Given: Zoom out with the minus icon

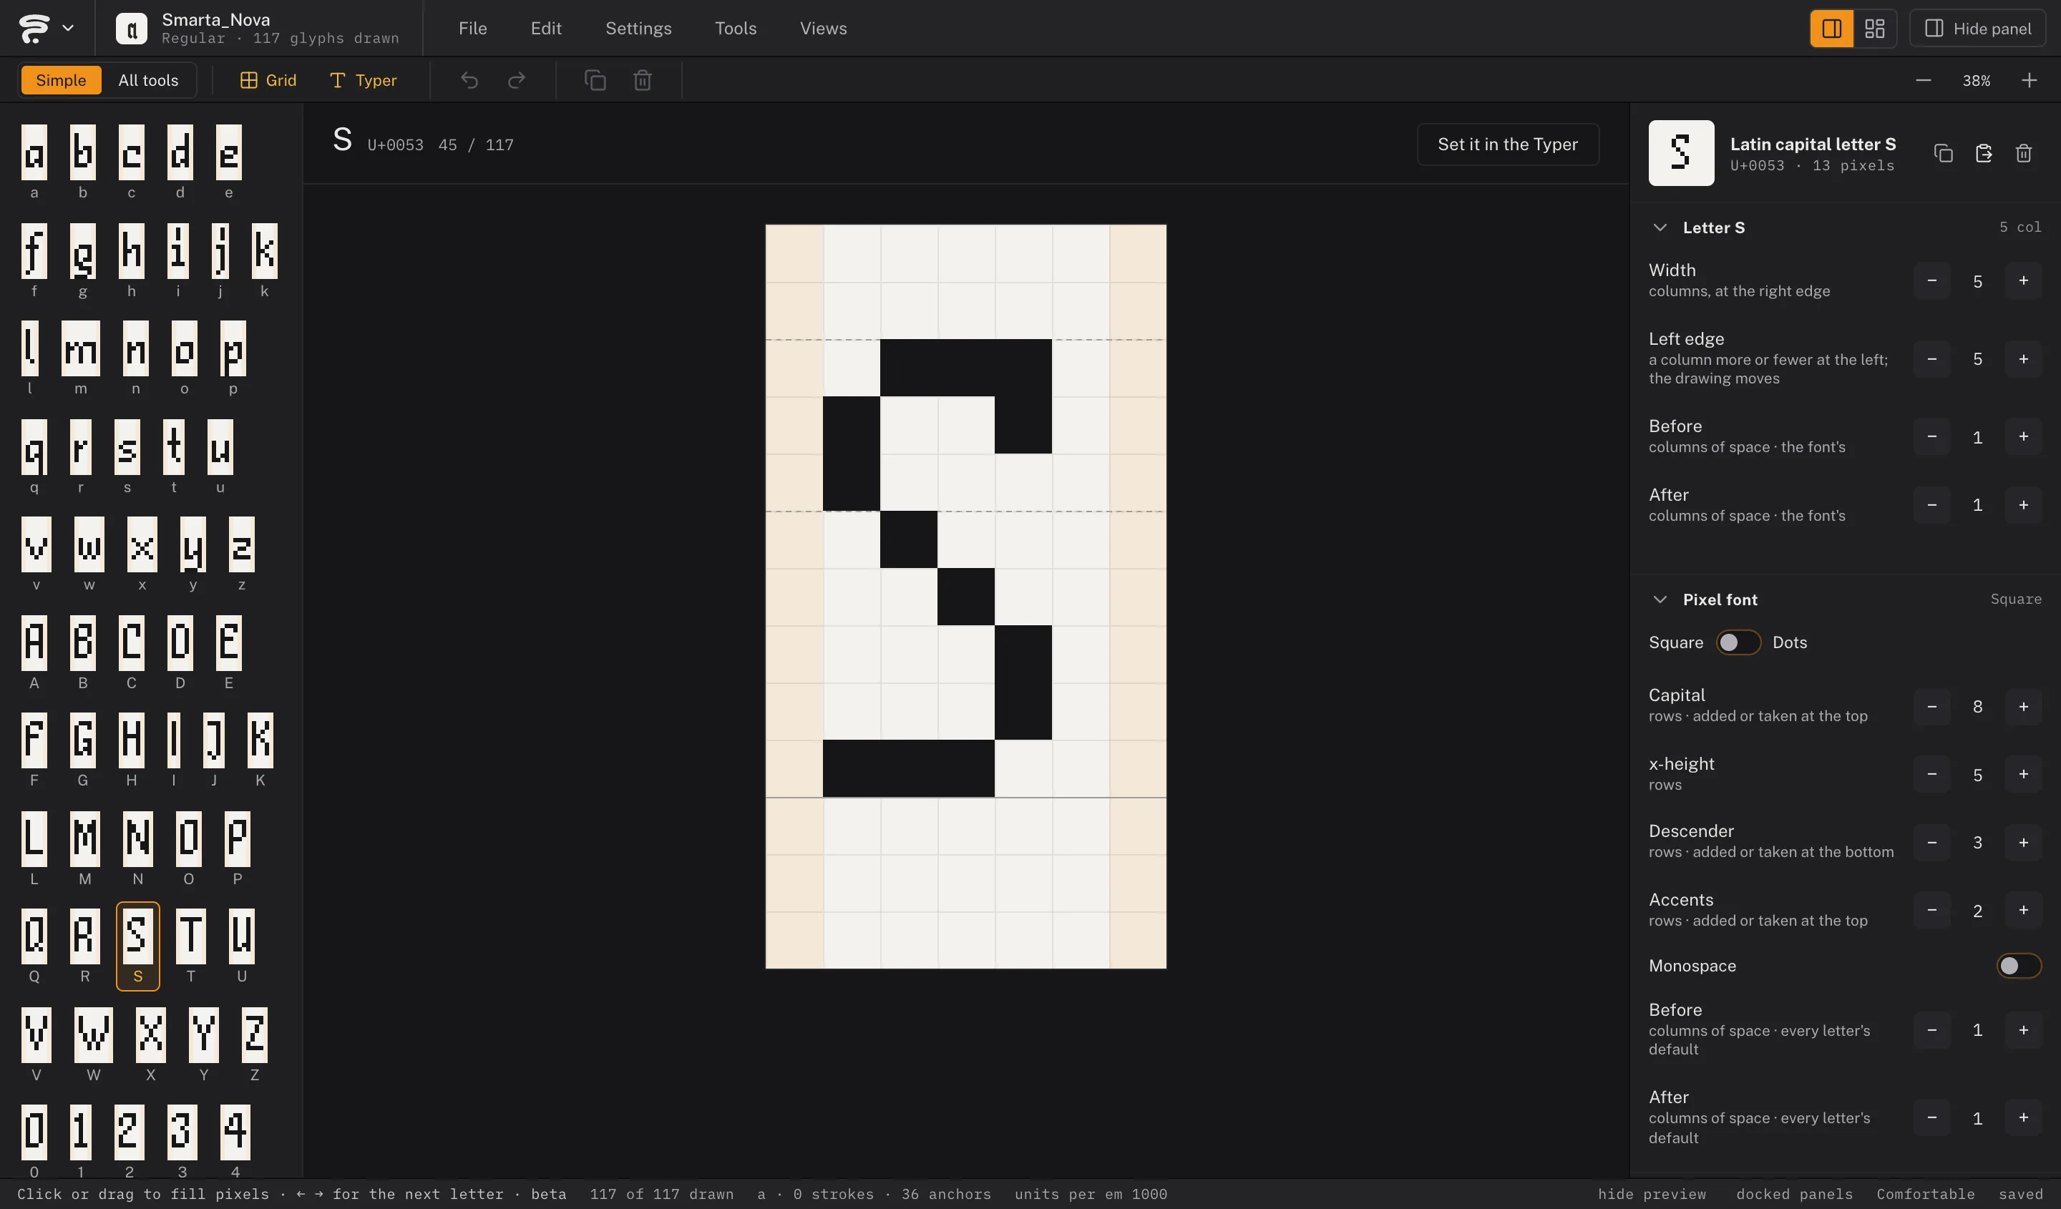Looking at the screenshot, I should click(1924, 80).
